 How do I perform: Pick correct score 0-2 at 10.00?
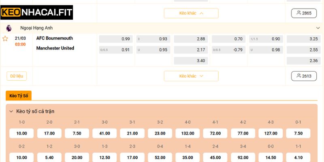(x=21, y=158)
